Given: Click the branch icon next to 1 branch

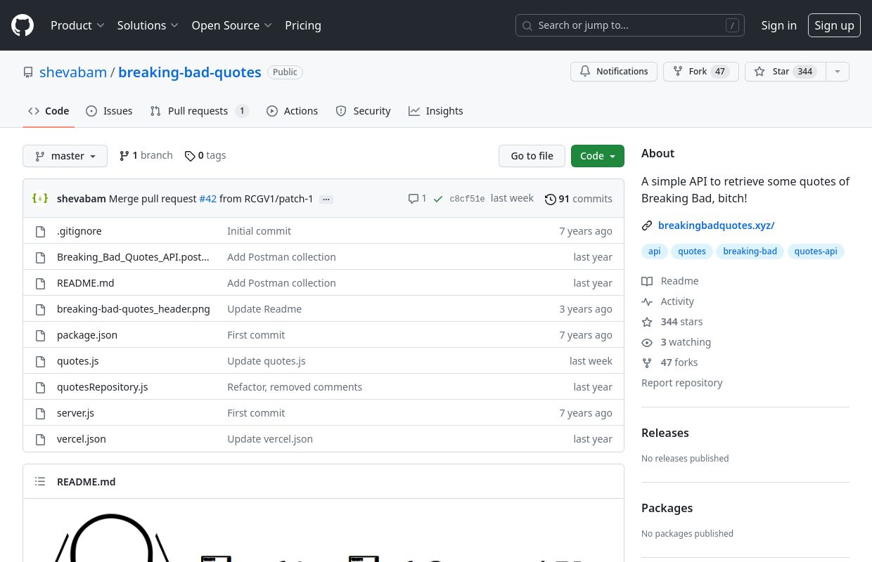Looking at the screenshot, I should (124, 156).
